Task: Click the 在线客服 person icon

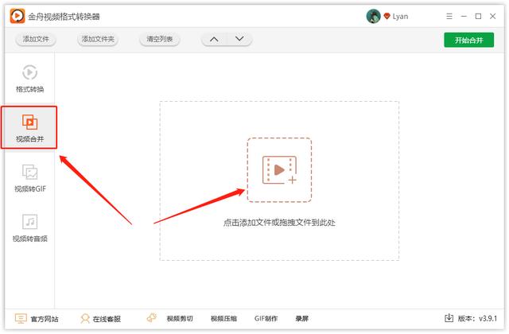Action: 85,318
